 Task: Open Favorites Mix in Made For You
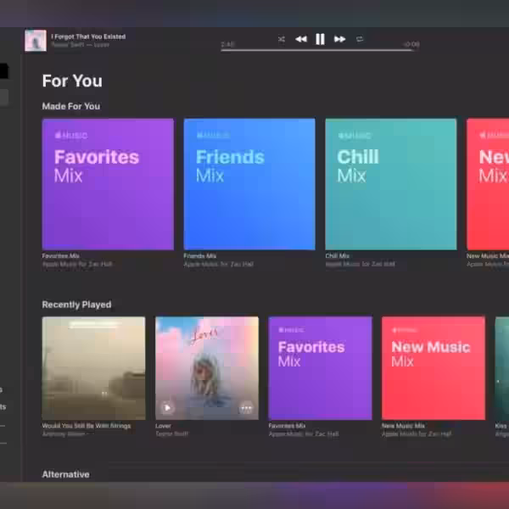point(108,184)
